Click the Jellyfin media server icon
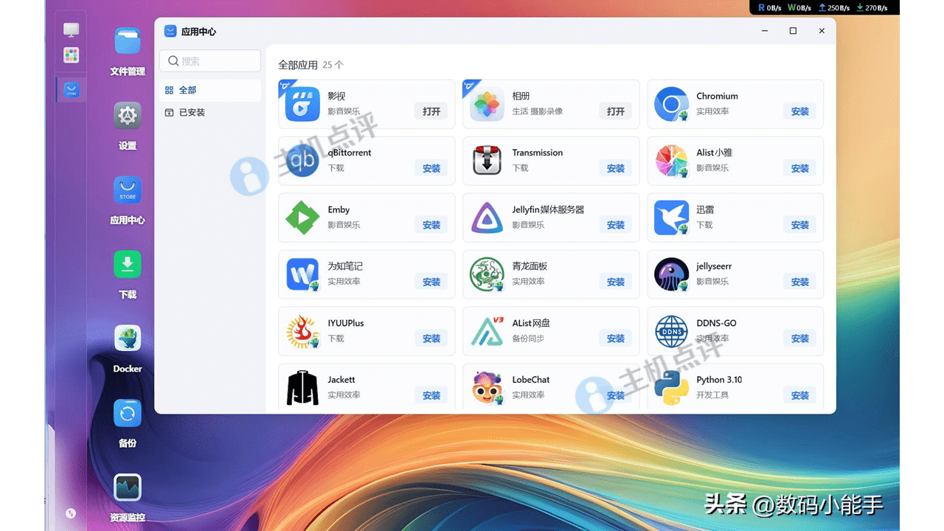 pyautogui.click(x=487, y=218)
